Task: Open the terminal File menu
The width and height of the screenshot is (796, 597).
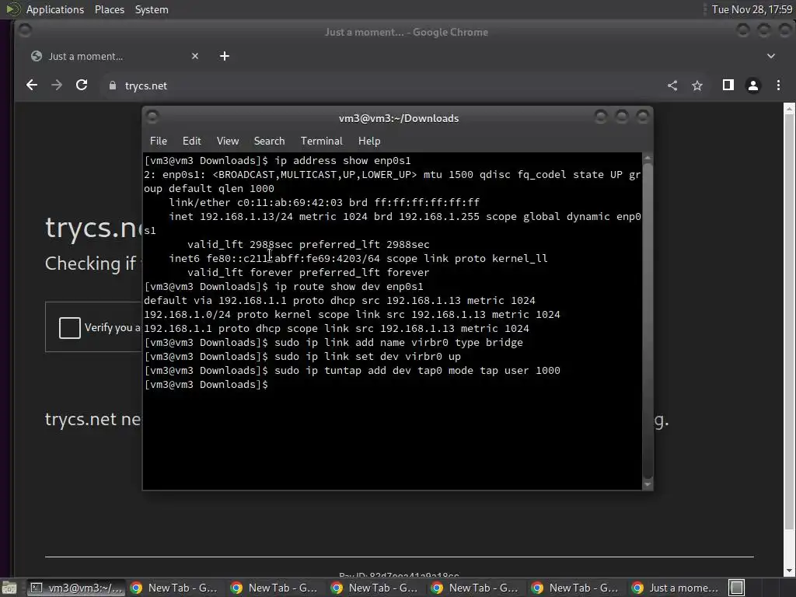Action: 159,141
